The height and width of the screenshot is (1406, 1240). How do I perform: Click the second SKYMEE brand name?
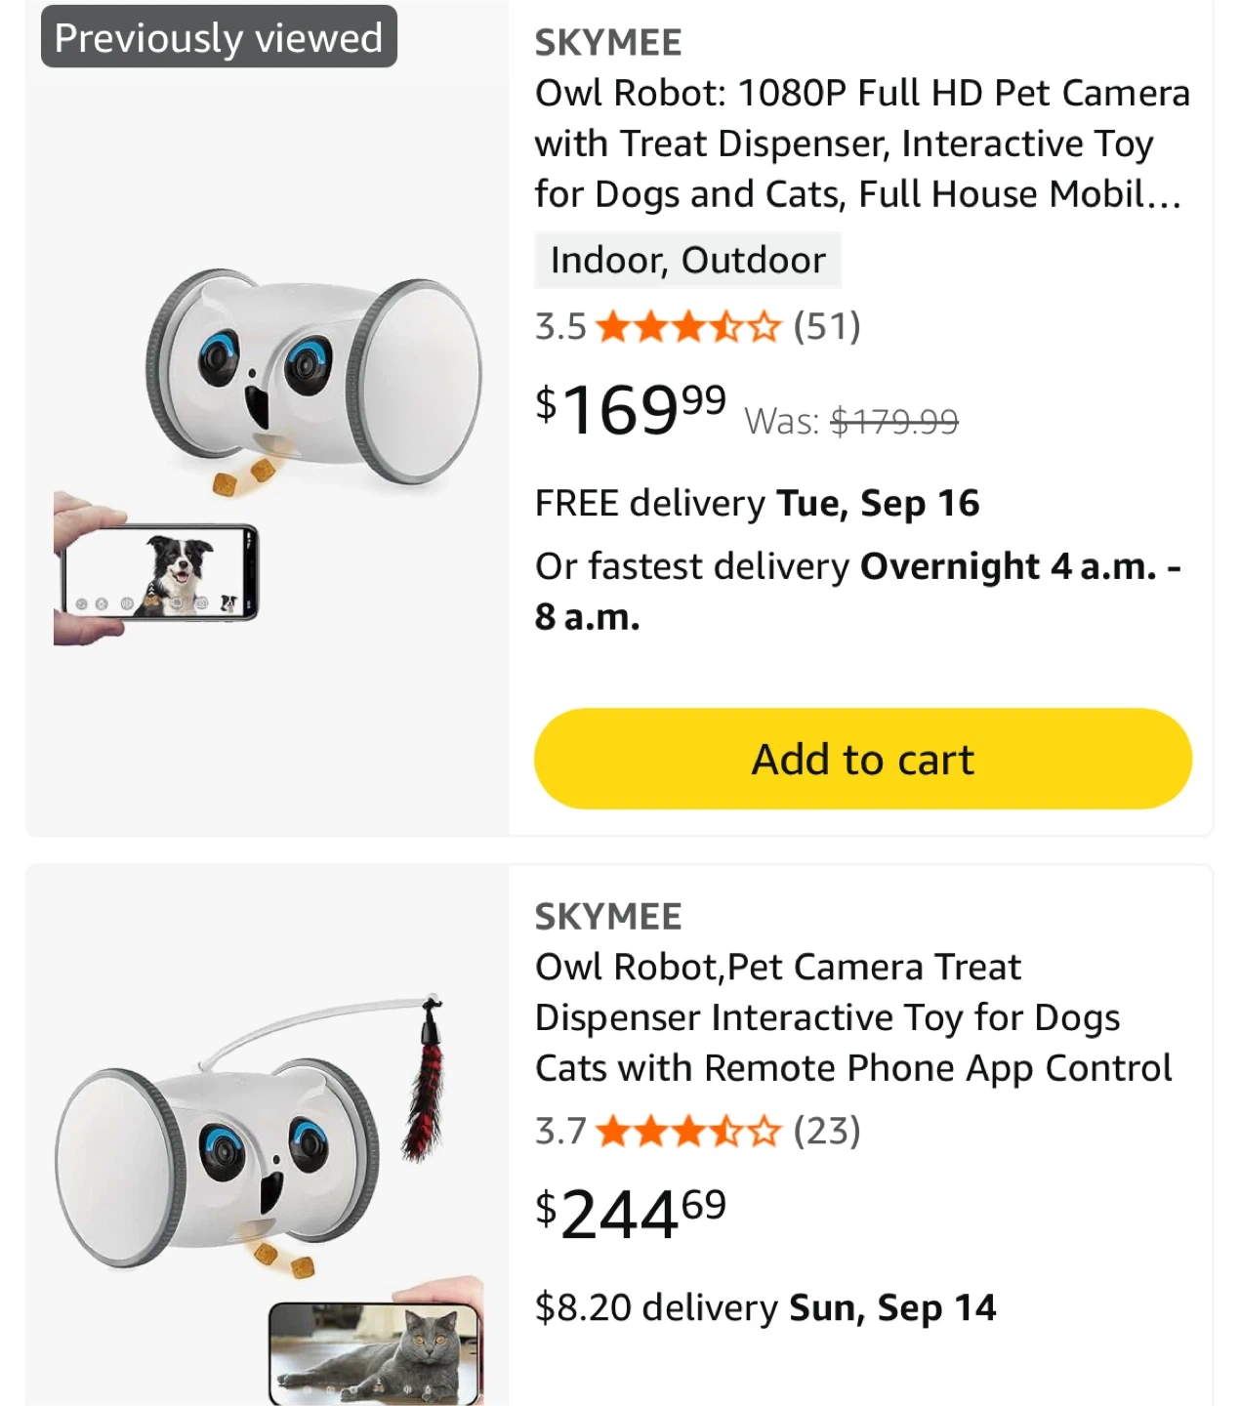click(x=607, y=917)
